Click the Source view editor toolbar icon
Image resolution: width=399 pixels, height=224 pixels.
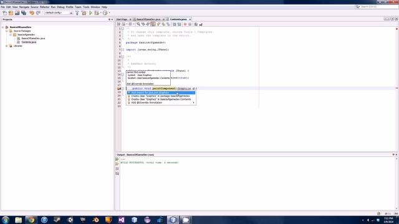tap(118, 24)
